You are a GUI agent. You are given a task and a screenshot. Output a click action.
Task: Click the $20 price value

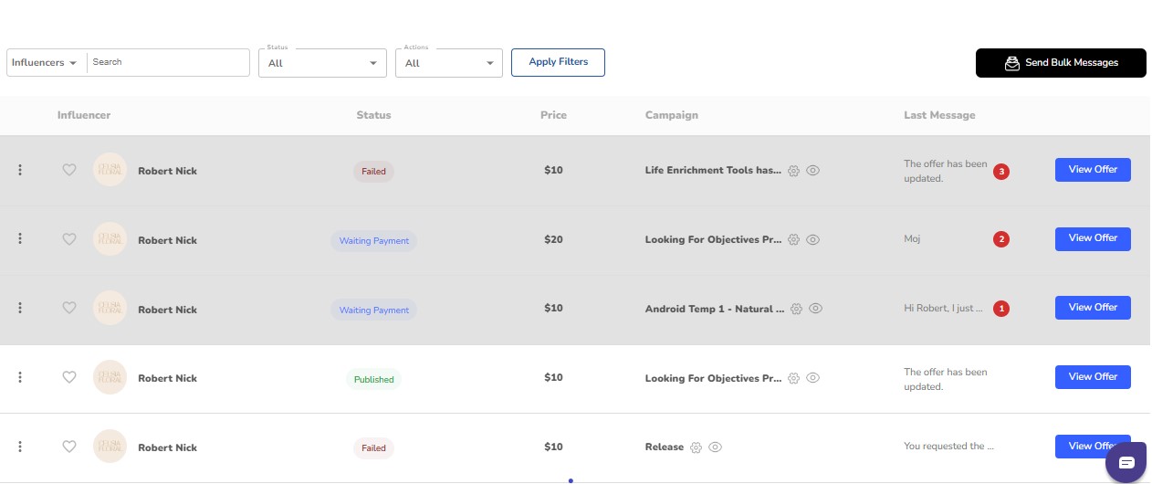(553, 239)
